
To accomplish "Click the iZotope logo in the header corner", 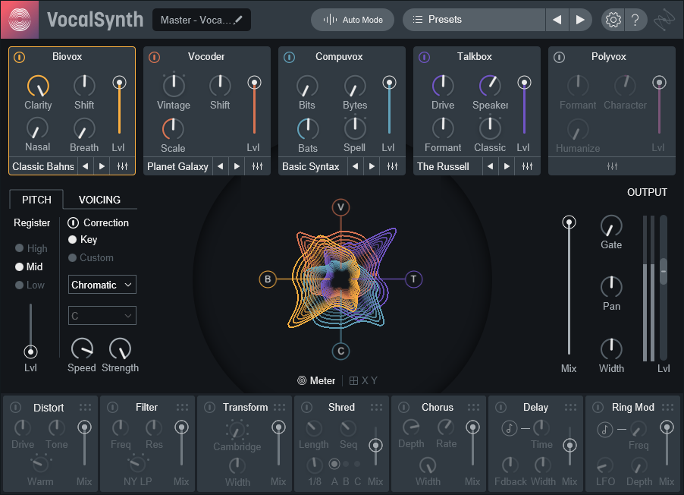I will tap(664, 20).
